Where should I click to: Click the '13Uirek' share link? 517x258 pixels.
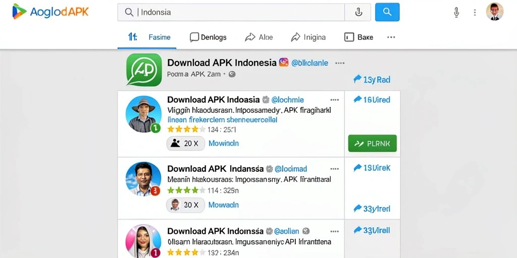point(372,168)
